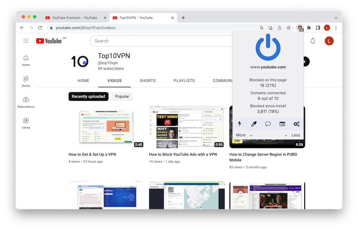Open Shorts in YouTube sidebar
The height and width of the screenshot is (230, 358).
26,82
